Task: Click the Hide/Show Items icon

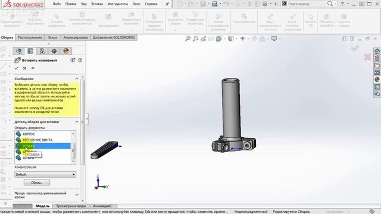Action: (242, 39)
